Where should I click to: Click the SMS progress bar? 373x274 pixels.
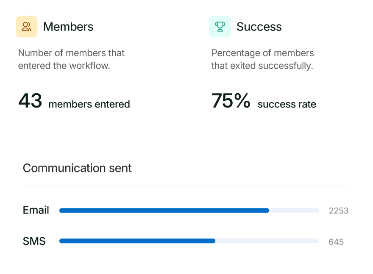(x=189, y=241)
